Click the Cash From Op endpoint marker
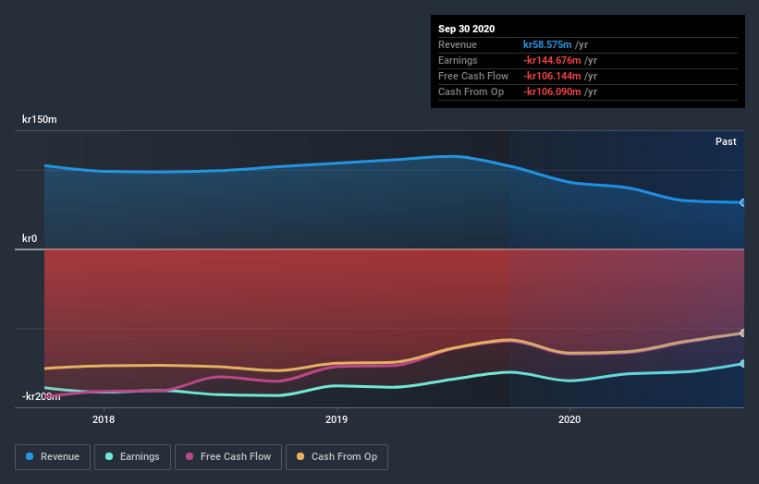The height and width of the screenshot is (484, 759). click(743, 333)
